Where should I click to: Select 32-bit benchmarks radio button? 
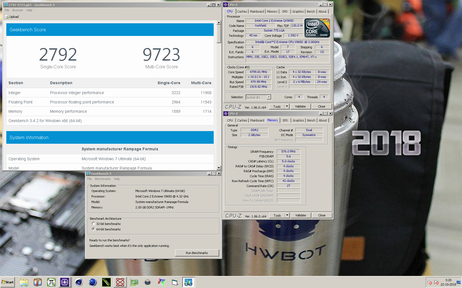click(x=94, y=224)
